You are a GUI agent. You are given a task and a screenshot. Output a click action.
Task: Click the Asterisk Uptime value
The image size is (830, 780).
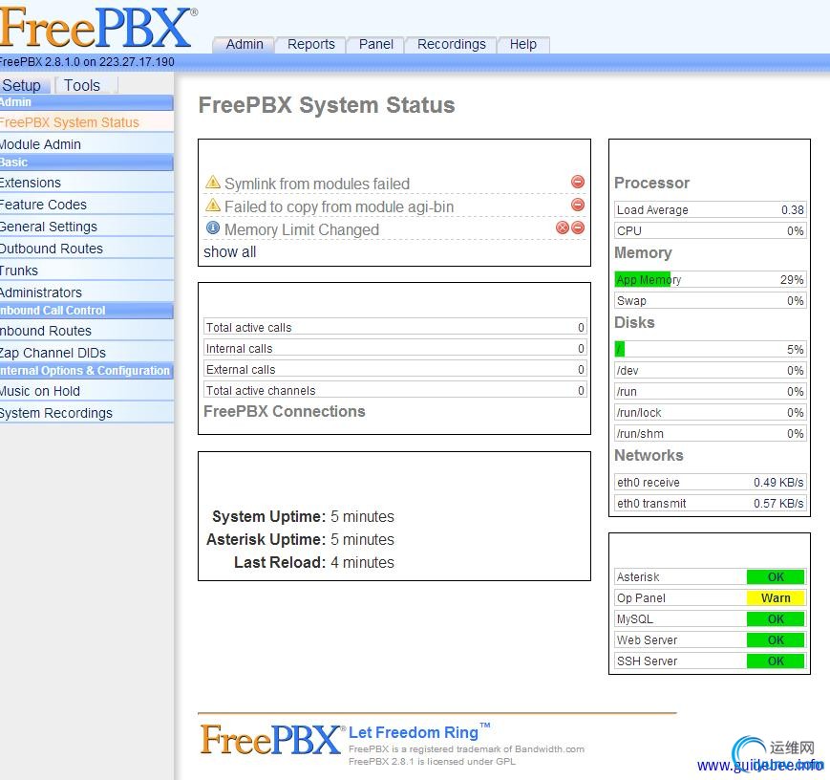[x=362, y=539]
